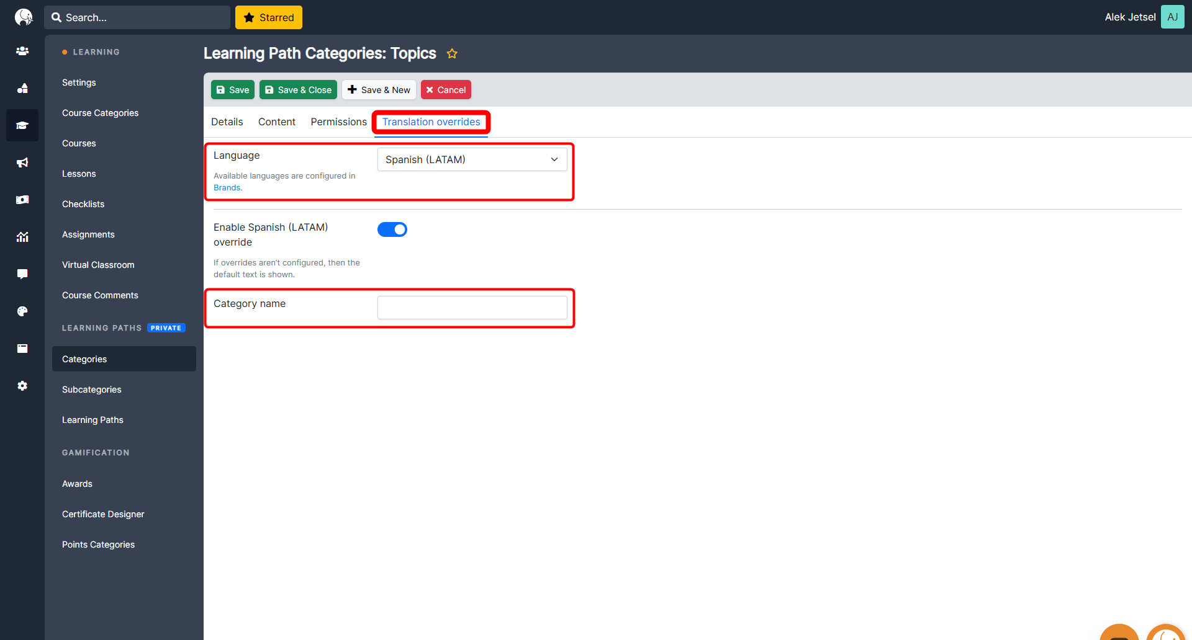This screenshot has width=1192, height=640.
Task: Follow the Brands link
Action: (227, 188)
